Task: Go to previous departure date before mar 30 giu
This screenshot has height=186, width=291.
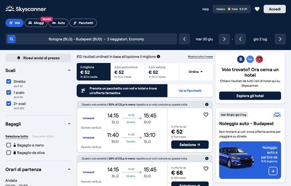Action: (184, 39)
